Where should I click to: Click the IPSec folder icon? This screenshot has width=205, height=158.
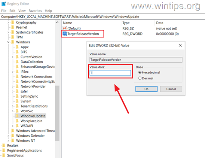click(17, 71)
